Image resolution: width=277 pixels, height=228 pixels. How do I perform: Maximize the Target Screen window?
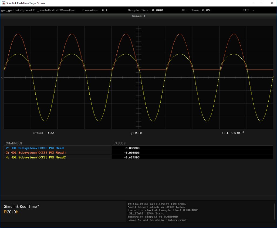click(262, 3)
